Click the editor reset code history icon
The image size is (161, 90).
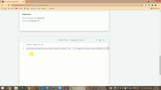click(100, 40)
